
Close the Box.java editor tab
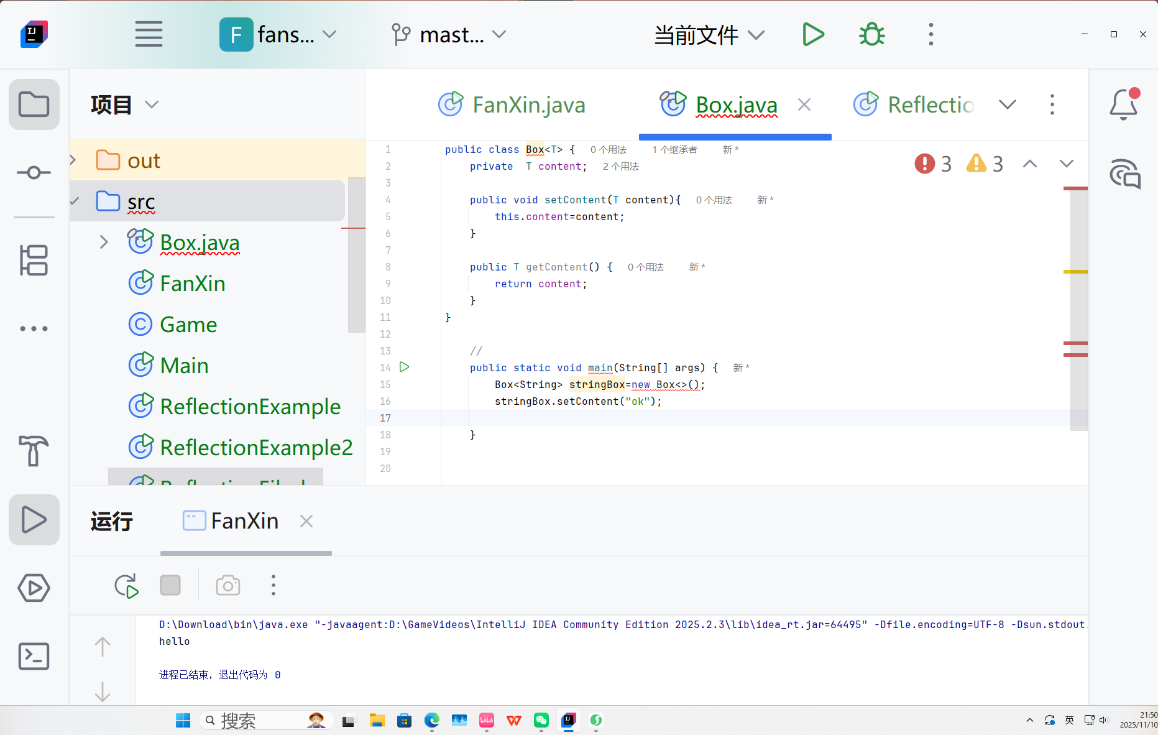(x=804, y=104)
